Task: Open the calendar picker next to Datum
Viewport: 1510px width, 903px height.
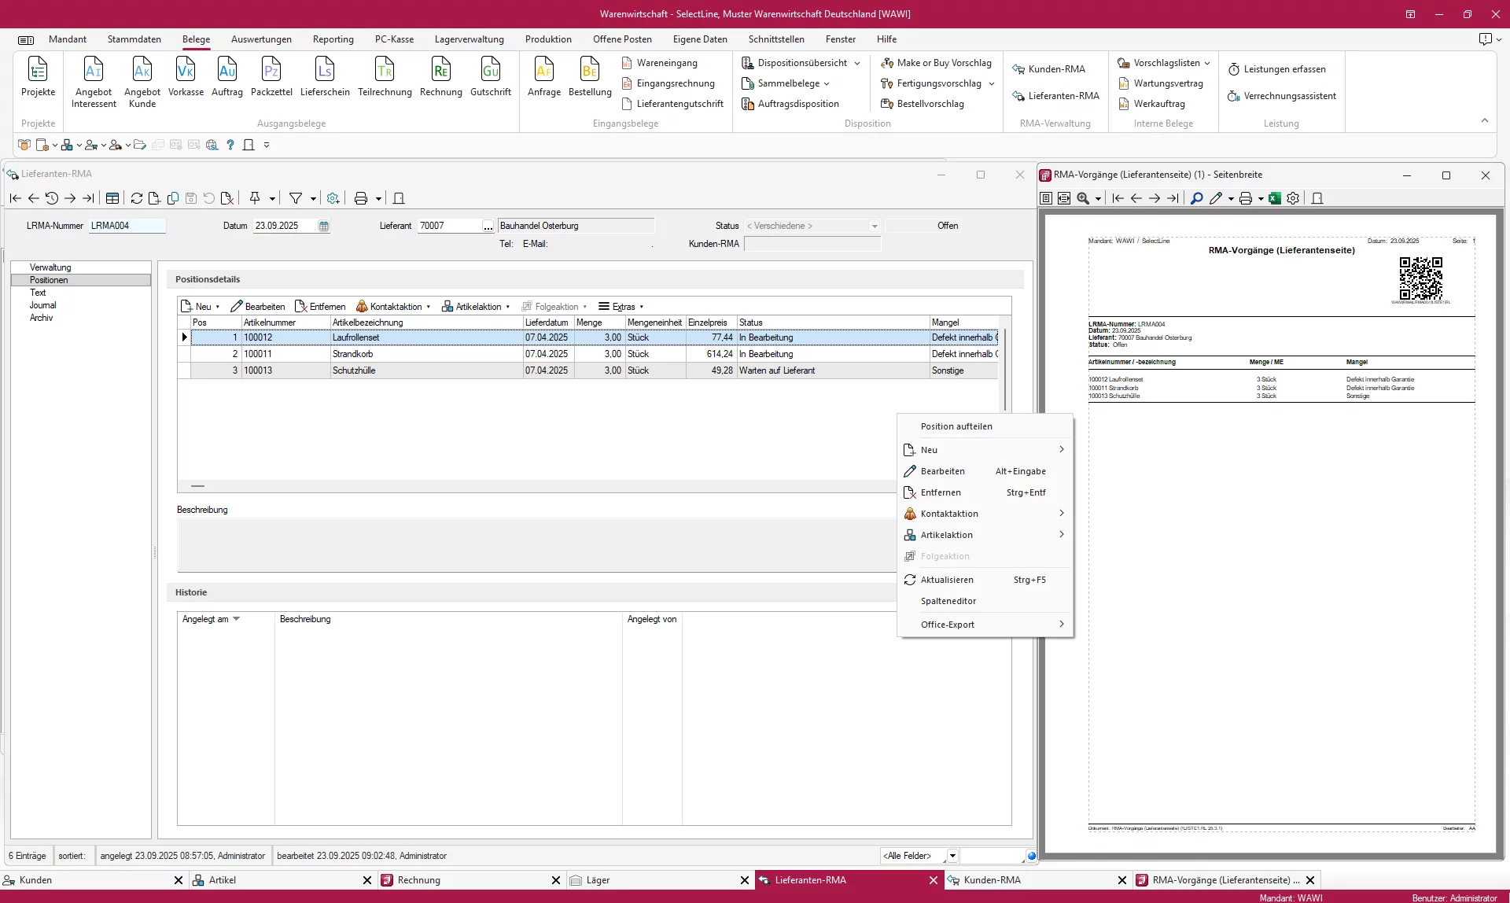Action: (x=324, y=226)
